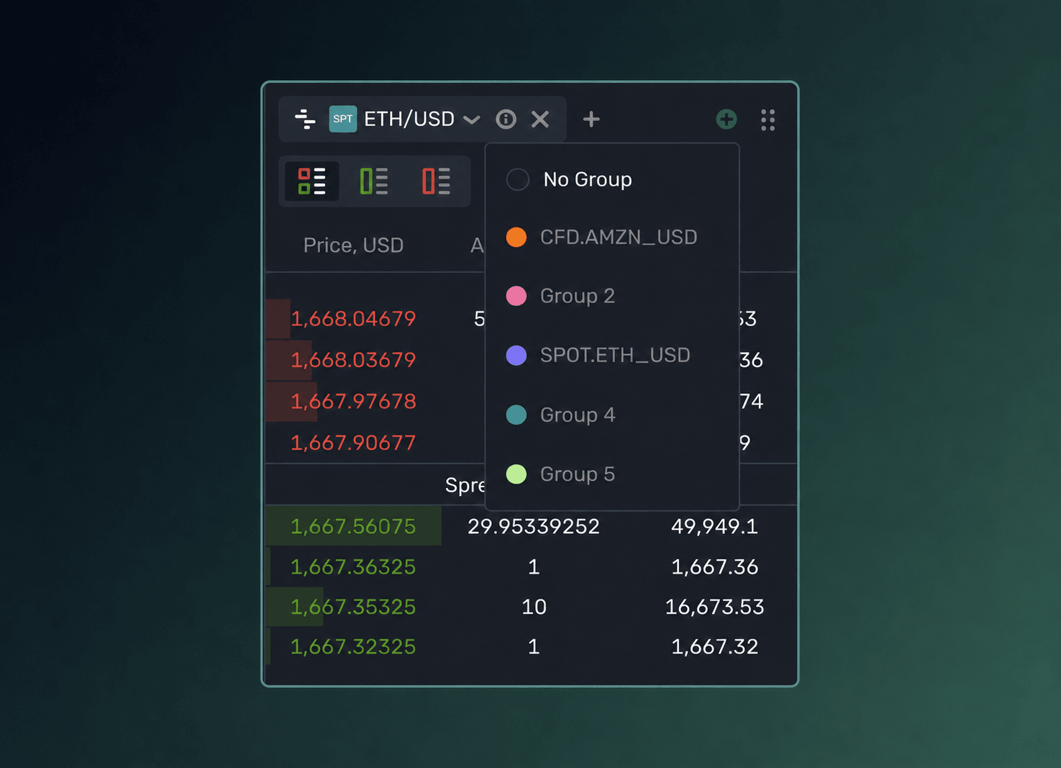Select ask price 1,667.97678
Viewport: 1061px width, 768px height.
[x=353, y=401]
